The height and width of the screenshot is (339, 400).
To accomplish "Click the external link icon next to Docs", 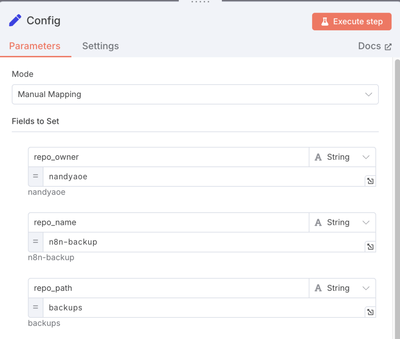I will (388, 47).
